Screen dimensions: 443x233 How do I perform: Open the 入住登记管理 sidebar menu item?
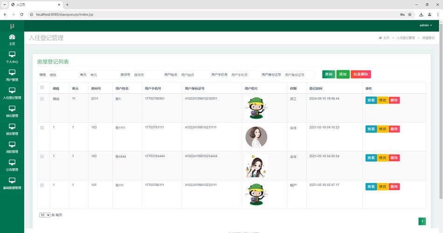click(12, 92)
